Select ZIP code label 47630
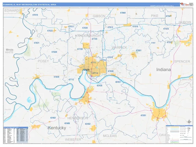This screenshot has height=147, width=196. [x=111, y=71]
